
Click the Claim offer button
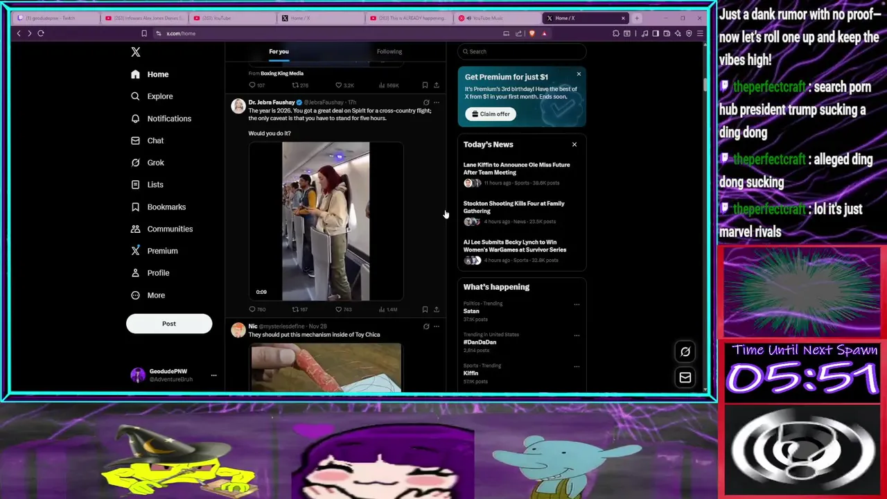[491, 114]
